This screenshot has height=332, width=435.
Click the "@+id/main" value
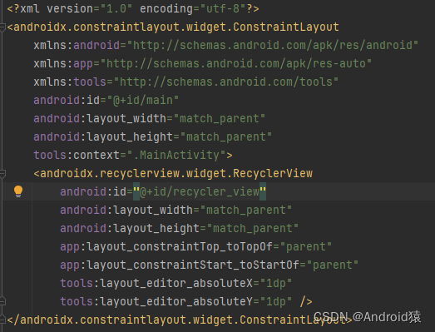click(142, 100)
